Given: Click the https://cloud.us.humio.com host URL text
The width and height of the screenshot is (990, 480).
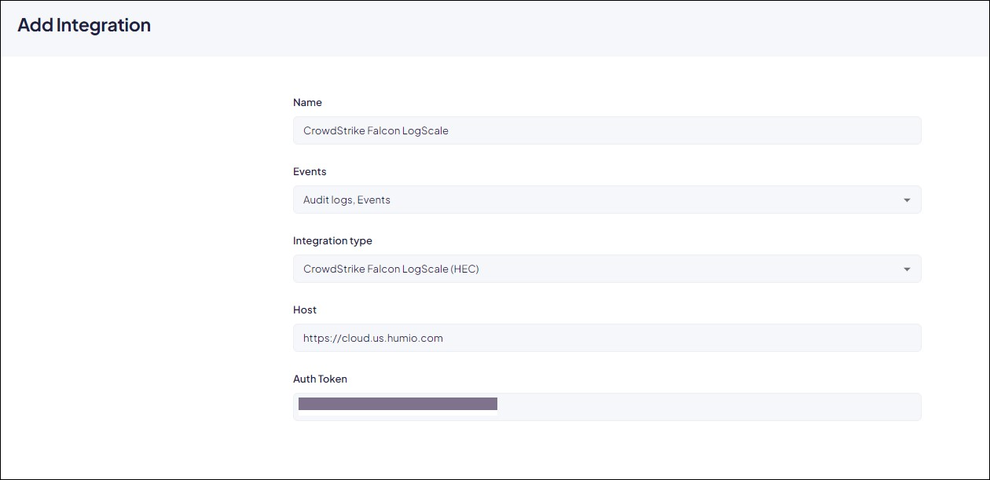Looking at the screenshot, I should click(x=372, y=338).
